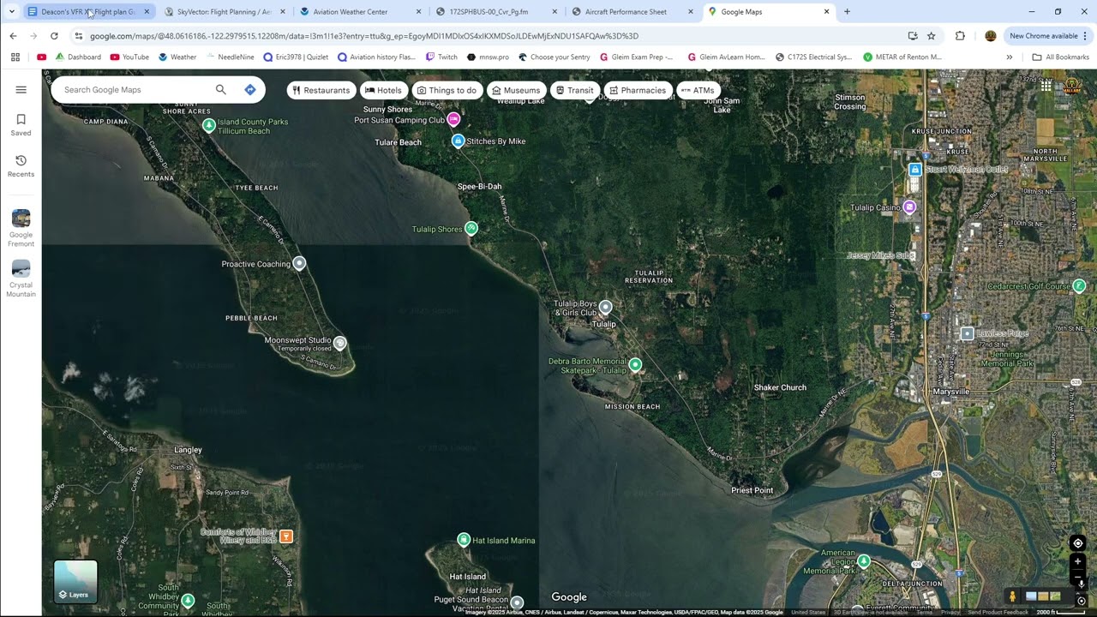Switch to the Aircraft Performance Sheet tab
The height and width of the screenshot is (617, 1097).
[x=631, y=12]
